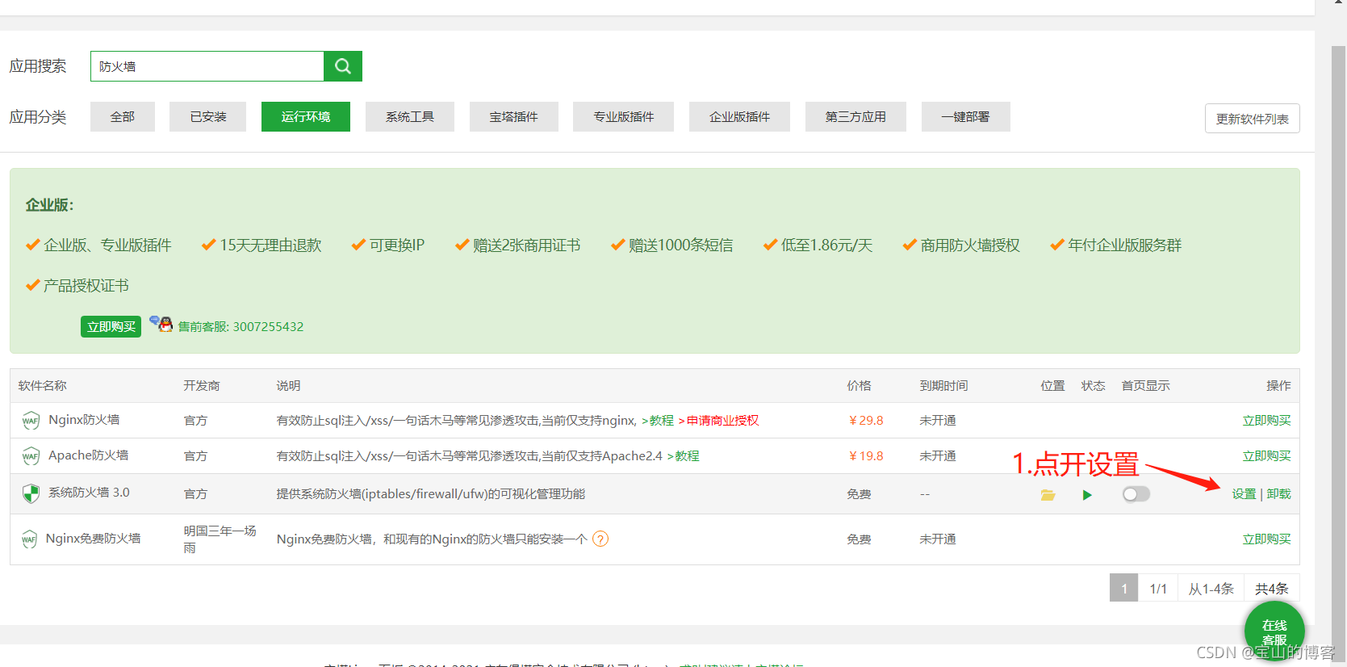Click green play icon for 系统防火墙
The height and width of the screenshot is (667, 1347).
(1087, 494)
